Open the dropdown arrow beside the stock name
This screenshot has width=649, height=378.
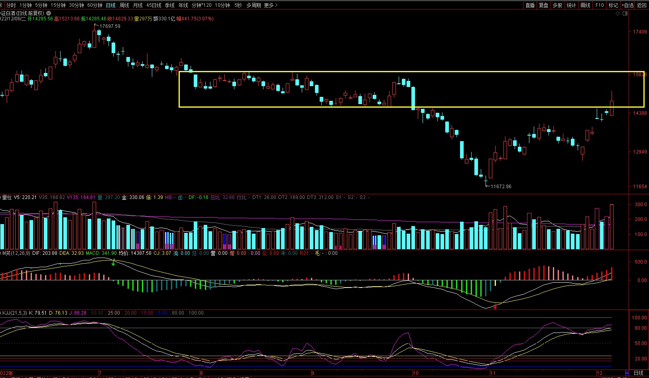[x=49, y=13]
